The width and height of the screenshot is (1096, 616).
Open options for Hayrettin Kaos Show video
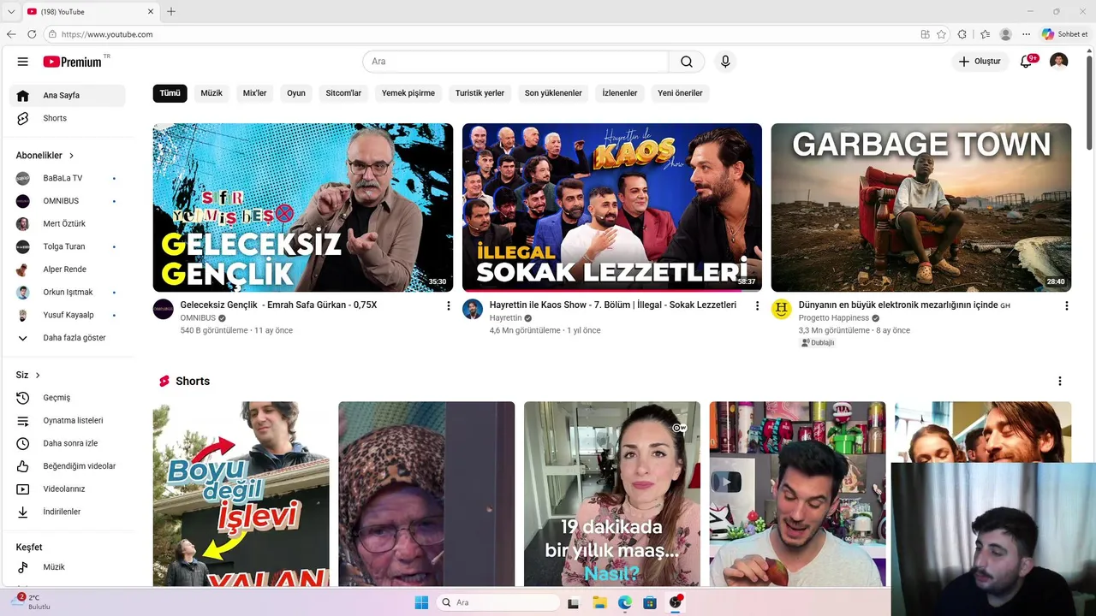pyautogui.click(x=757, y=305)
